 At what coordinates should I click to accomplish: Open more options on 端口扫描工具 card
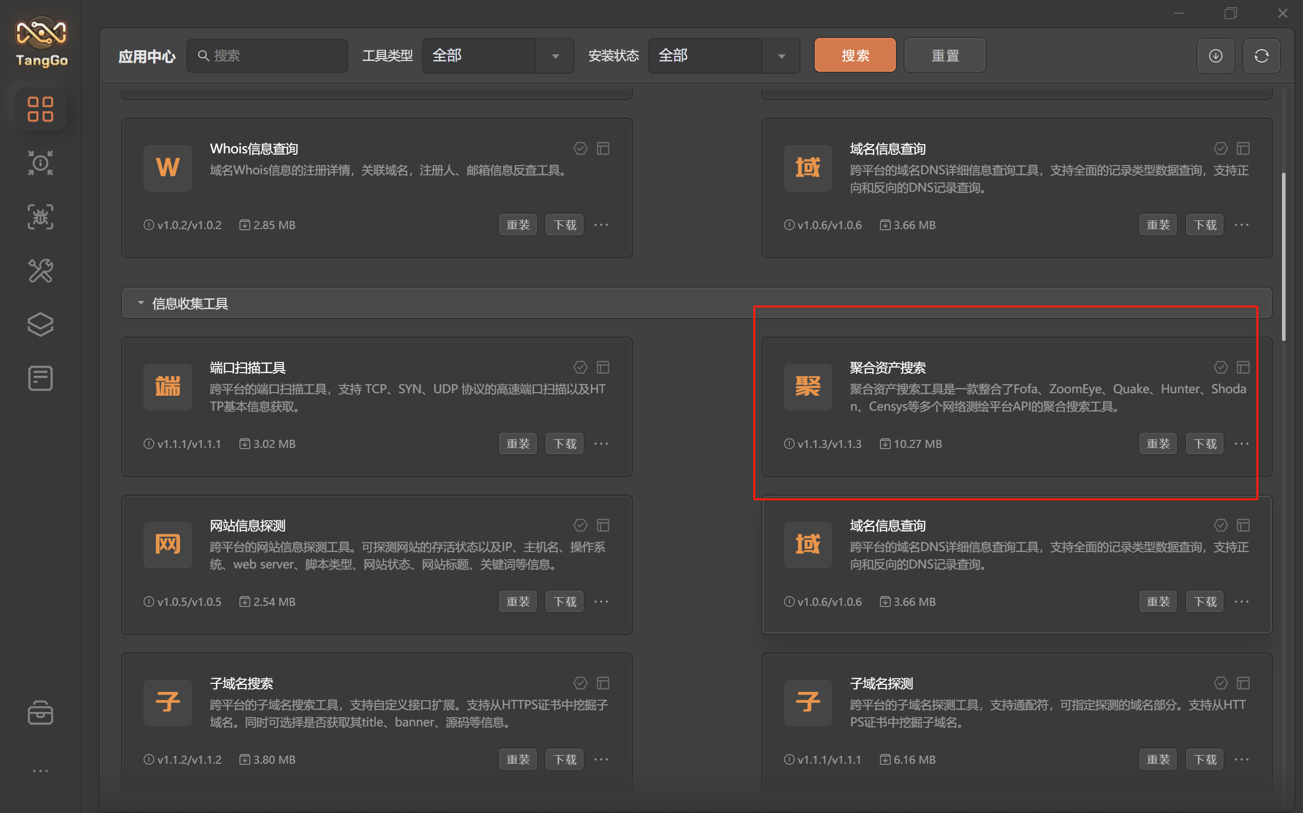pyautogui.click(x=601, y=443)
